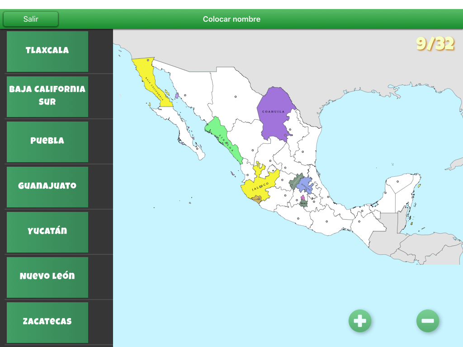This screenshot has height=347, width=463.
Task: Click the small brown Colima state
Action: click(257, 199)
